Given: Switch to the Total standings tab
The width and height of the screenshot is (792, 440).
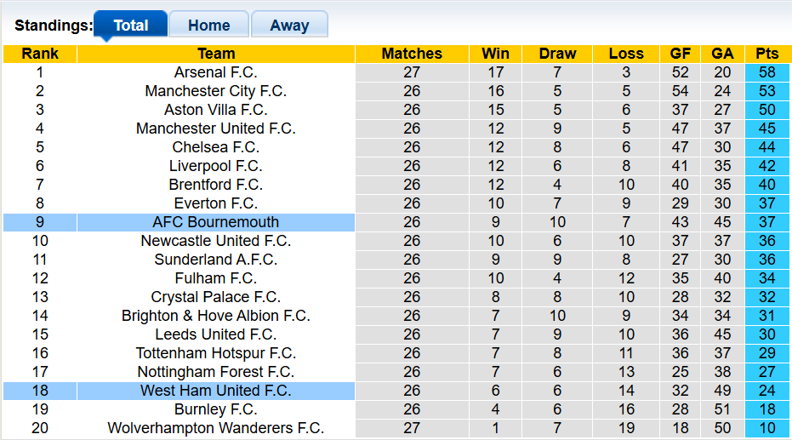Looking at the screenshot, I should (x=130, y=26).
